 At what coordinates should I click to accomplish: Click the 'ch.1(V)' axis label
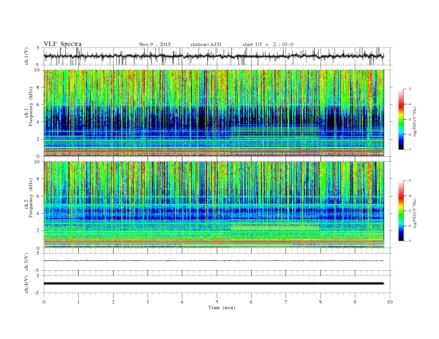coord(27,56)
